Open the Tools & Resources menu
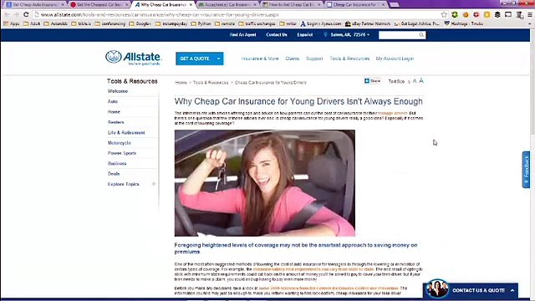 [x=349, y=59]
